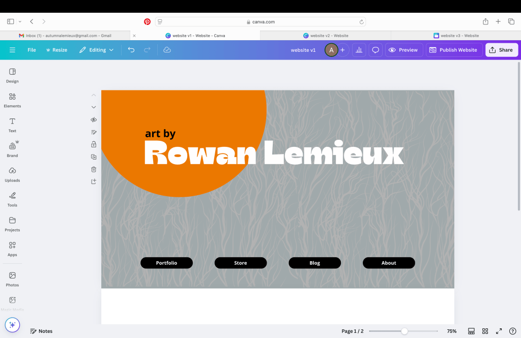Expand Safari sidebar options dropdown arrow
Viewport: 521px width, 338px height.
click(x=20, y=22)
